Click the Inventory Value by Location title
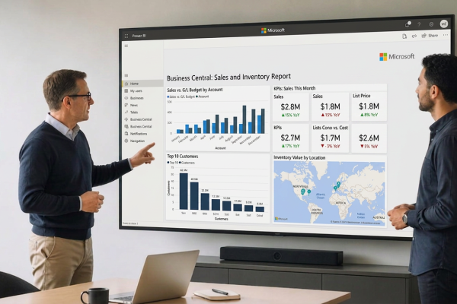The width and height of the screenshot is (457, 304). (x=299, y=157)
